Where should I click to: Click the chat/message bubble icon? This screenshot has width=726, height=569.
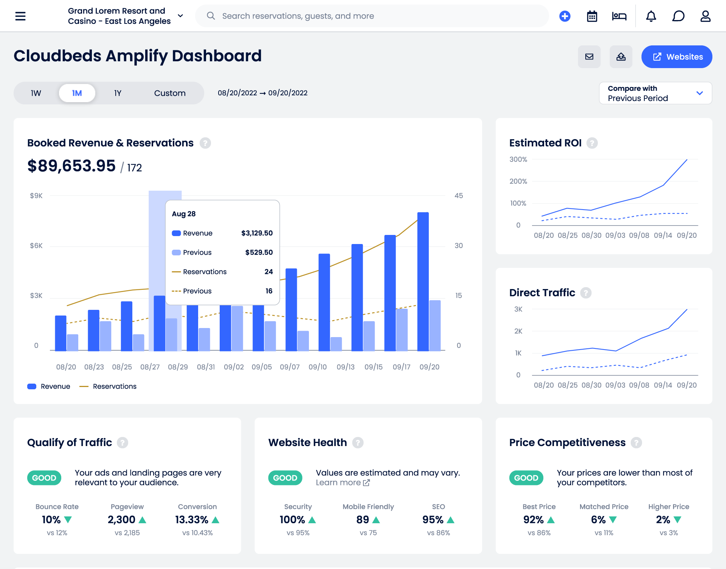pyautogui.click(x=678, y=16)
